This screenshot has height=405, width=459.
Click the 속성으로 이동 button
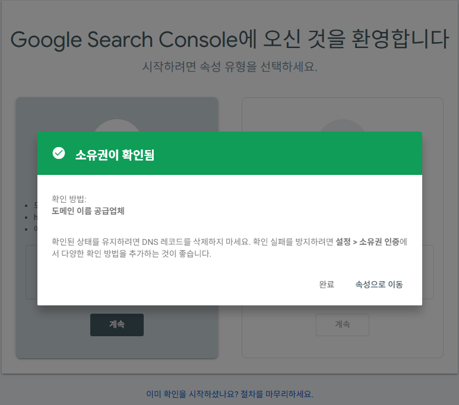coord(379,284)
